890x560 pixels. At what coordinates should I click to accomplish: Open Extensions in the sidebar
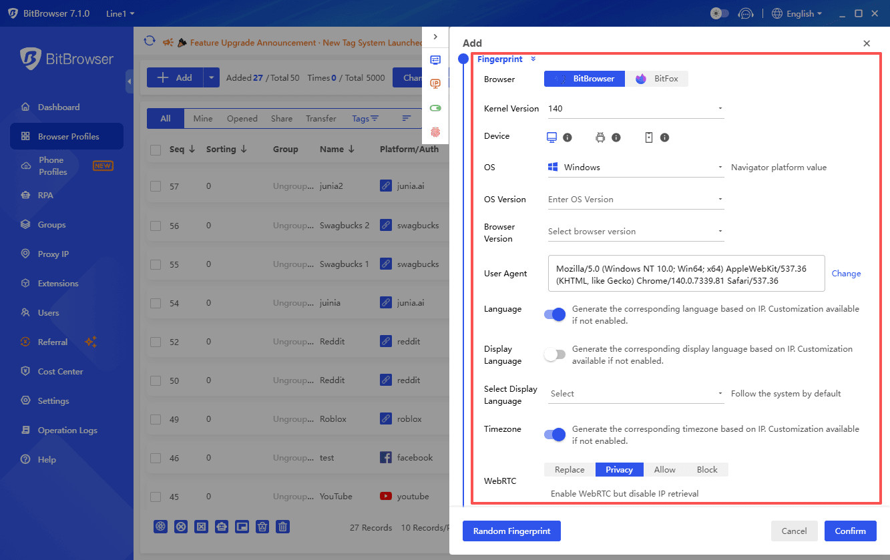click(67, 283)
